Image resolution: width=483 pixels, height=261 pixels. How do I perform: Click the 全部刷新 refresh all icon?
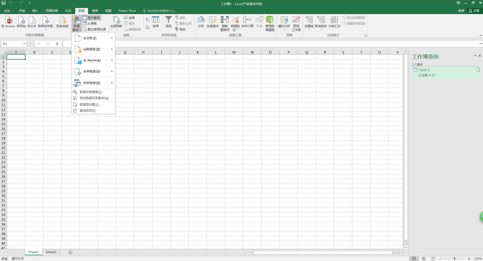pyautogui.click(x=116, y=22)
